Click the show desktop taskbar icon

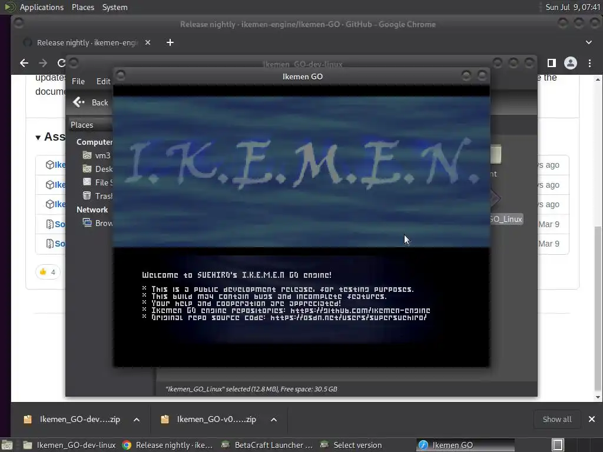[x=7, y=445]
